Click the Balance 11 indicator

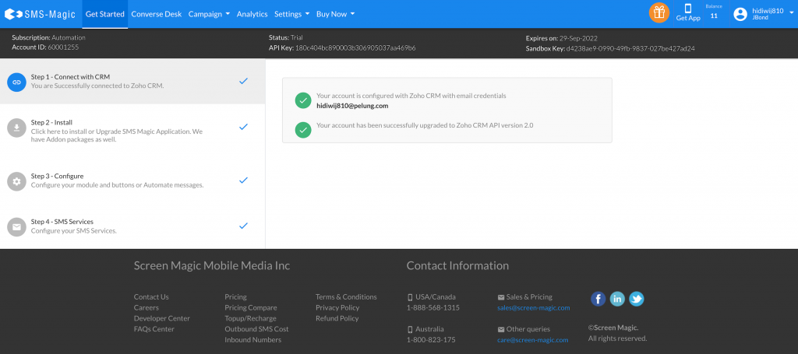point(714,12)
